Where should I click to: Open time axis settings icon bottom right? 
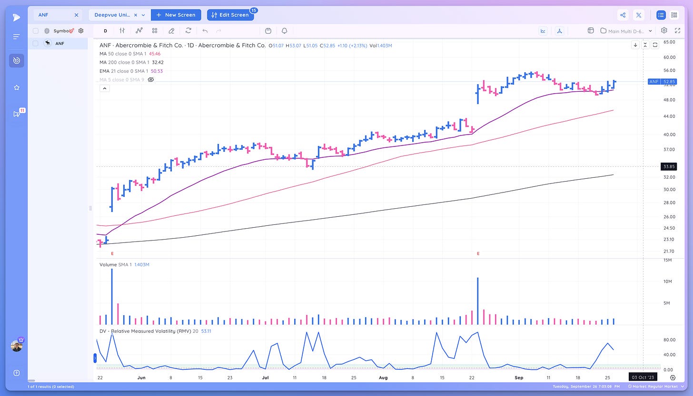(x=673, y=377)
